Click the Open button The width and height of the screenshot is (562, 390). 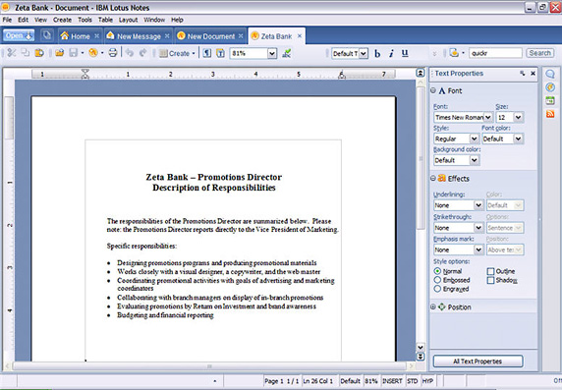19,35
